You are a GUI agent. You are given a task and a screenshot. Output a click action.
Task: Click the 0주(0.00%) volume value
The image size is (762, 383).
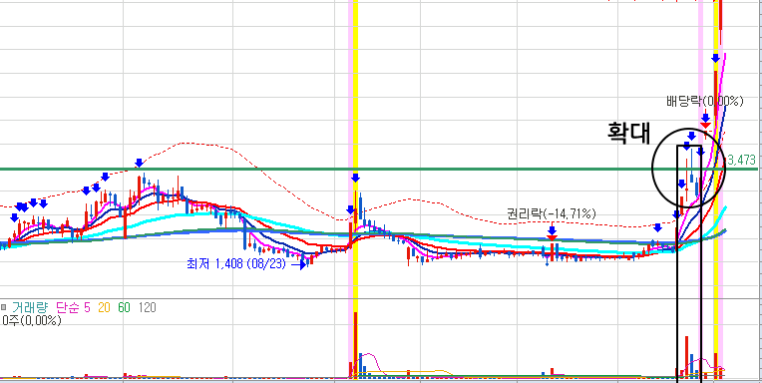point(31,321)
